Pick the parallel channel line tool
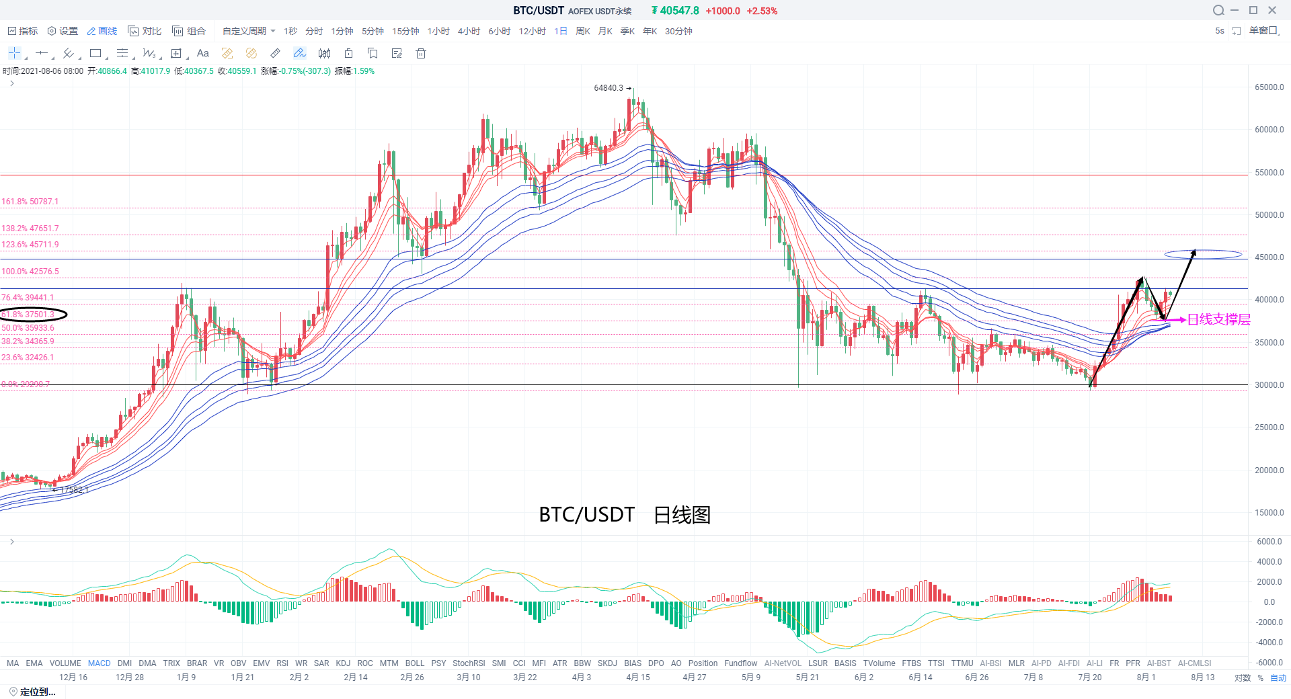Viewport: 1291px width, 699px height. (x=68, y=53)
